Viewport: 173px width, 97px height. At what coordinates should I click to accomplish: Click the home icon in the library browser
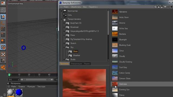pyautogui.click(x=159, y=7)
